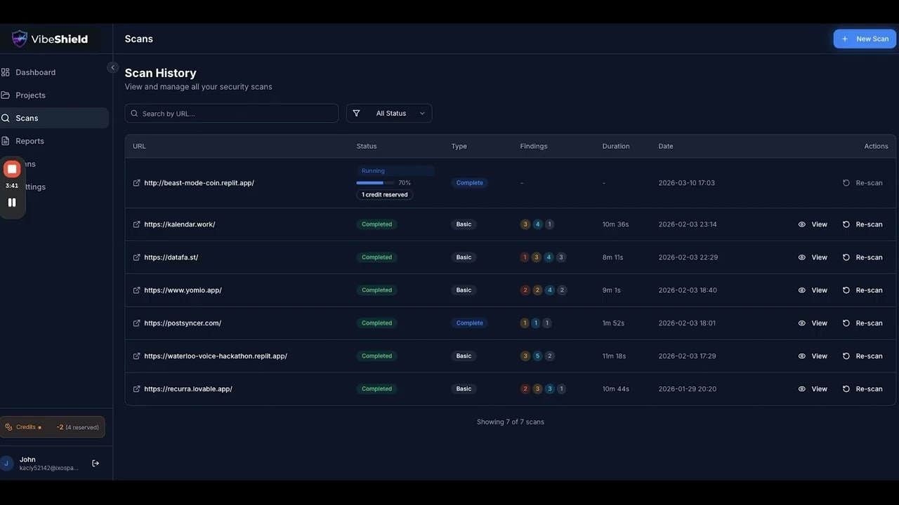Re-scan postsyncer.com
The width and height of the screenshot is (899, 505).
[862, 323]
